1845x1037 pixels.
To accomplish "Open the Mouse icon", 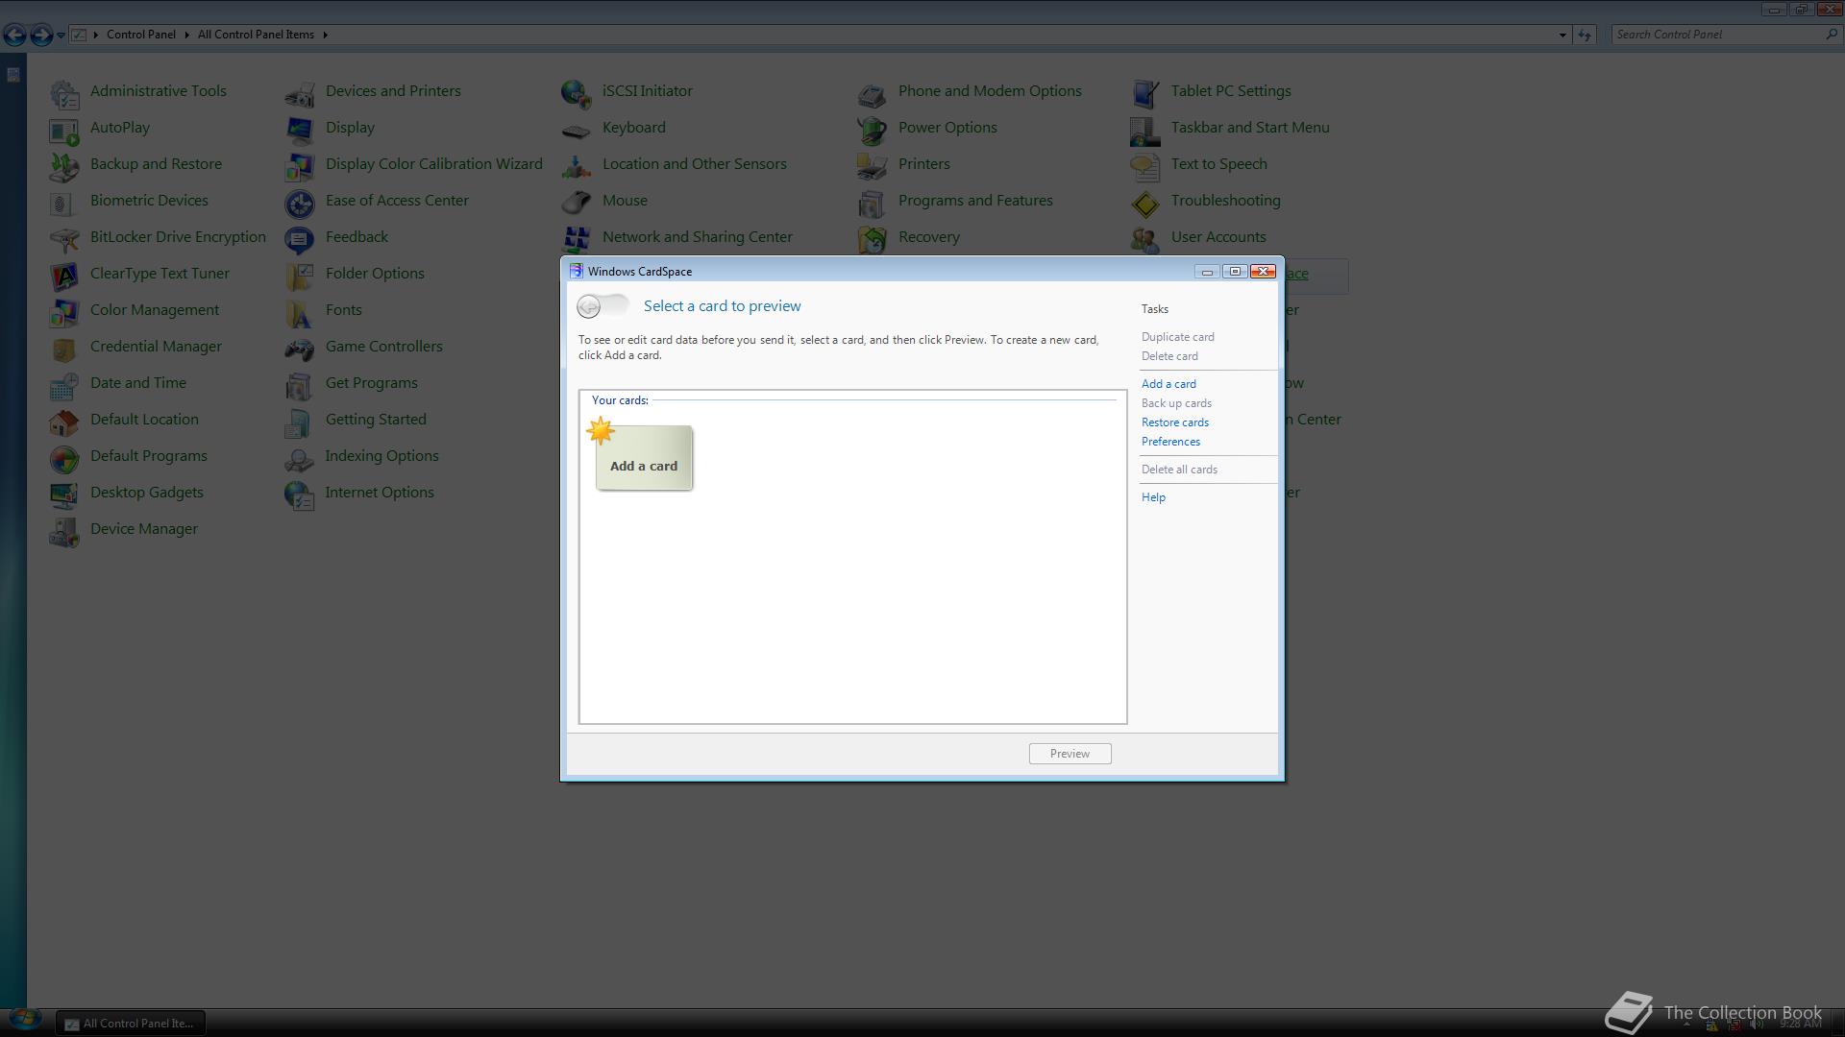I will coord(577,202).
